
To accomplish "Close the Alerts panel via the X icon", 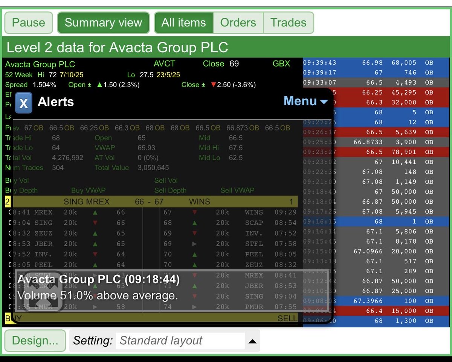I will (23, 102).
